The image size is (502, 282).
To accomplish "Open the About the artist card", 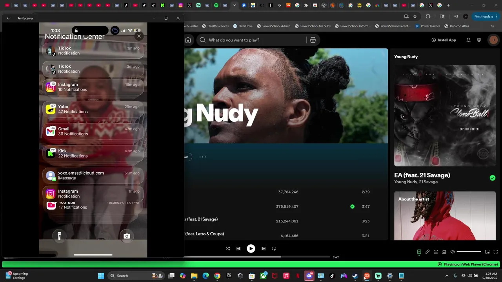I will click(x=445, y=216).
